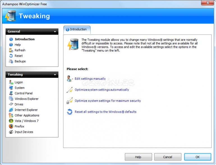
Task: Click the Other Applications icon
Action: point(11,115)
